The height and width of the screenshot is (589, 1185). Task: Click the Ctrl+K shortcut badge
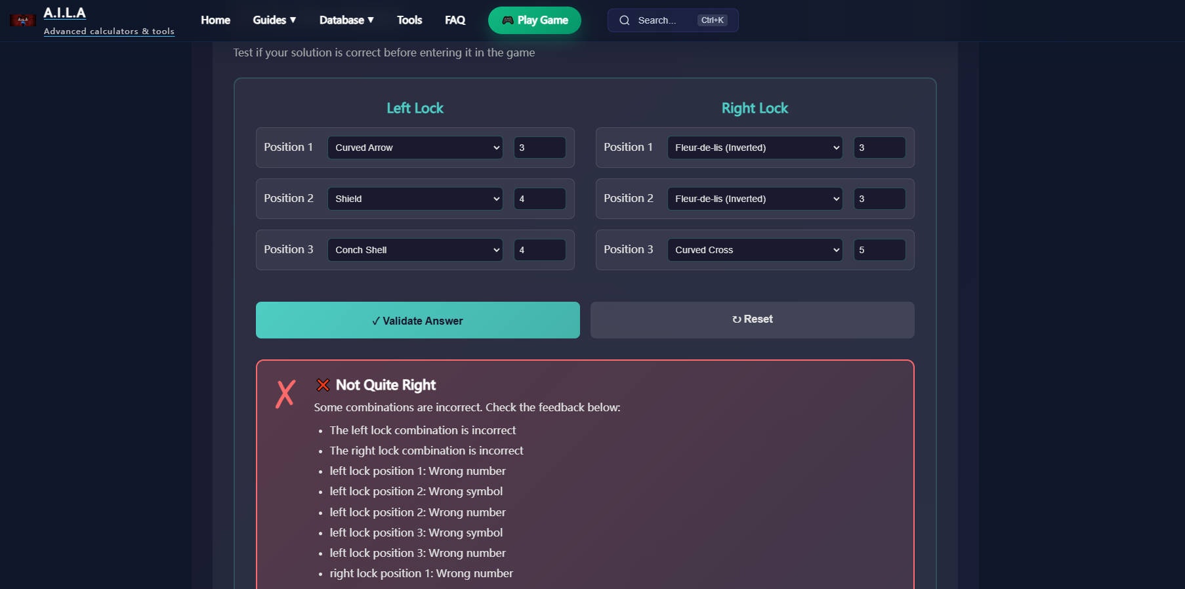712,20
